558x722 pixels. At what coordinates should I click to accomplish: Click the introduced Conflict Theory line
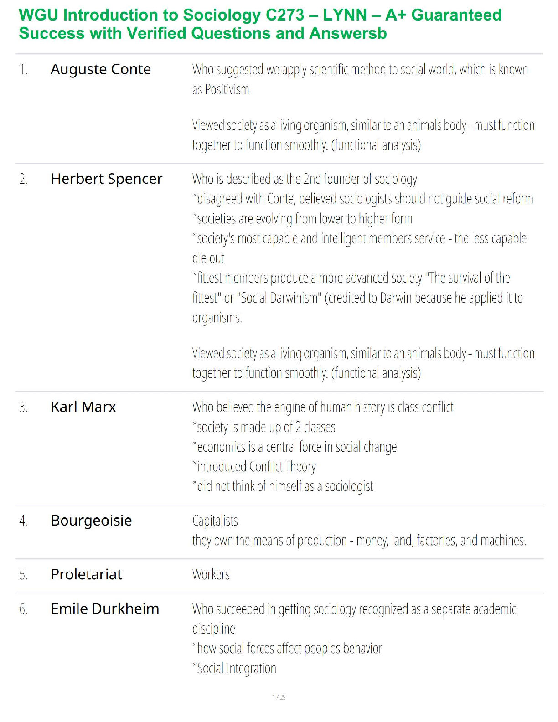tap(254, 466)
